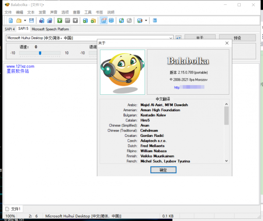Image resolution: width=263 pixels, height=221 pixels.
Task: Click the www.121xz.com text in editor
Action: pyautogui.click(x=20, y=66)
